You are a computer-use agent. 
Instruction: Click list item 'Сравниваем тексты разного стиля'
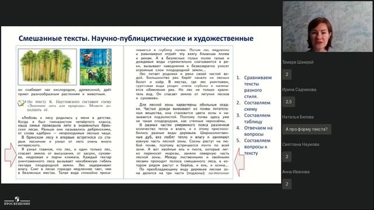(x=254, y=87)
